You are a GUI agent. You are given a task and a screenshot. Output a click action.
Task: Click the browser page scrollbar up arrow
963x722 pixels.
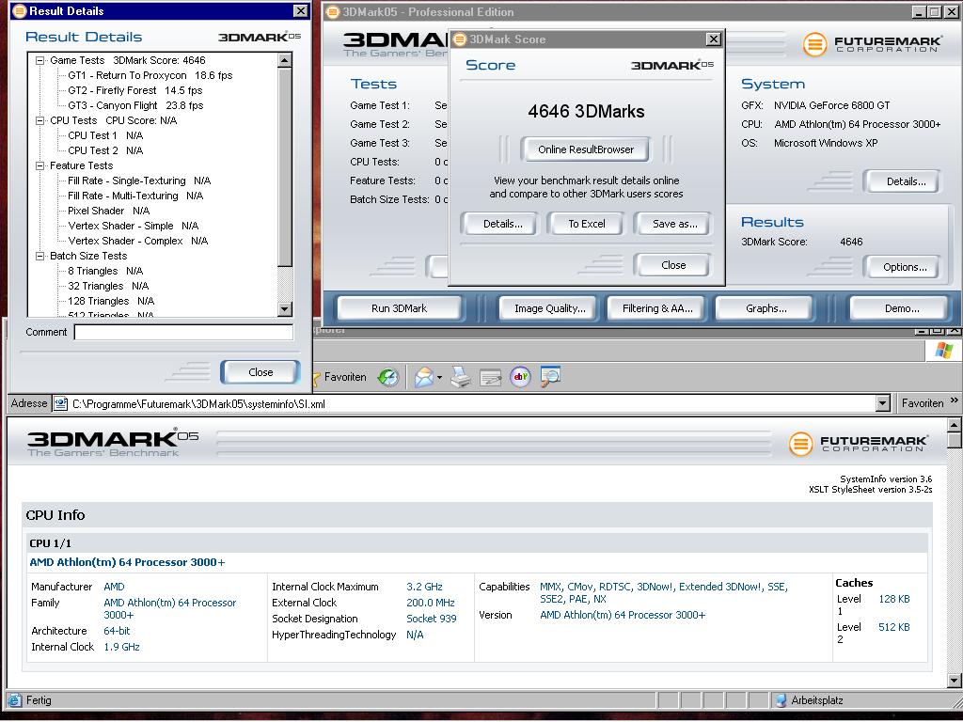point(954,425)
